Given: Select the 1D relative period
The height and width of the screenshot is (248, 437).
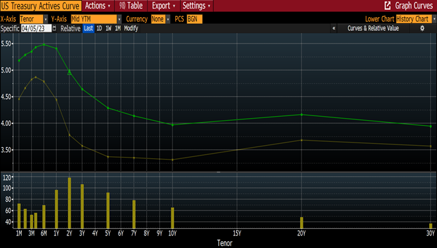Looking at the screenshot, I should click(99, 28).
